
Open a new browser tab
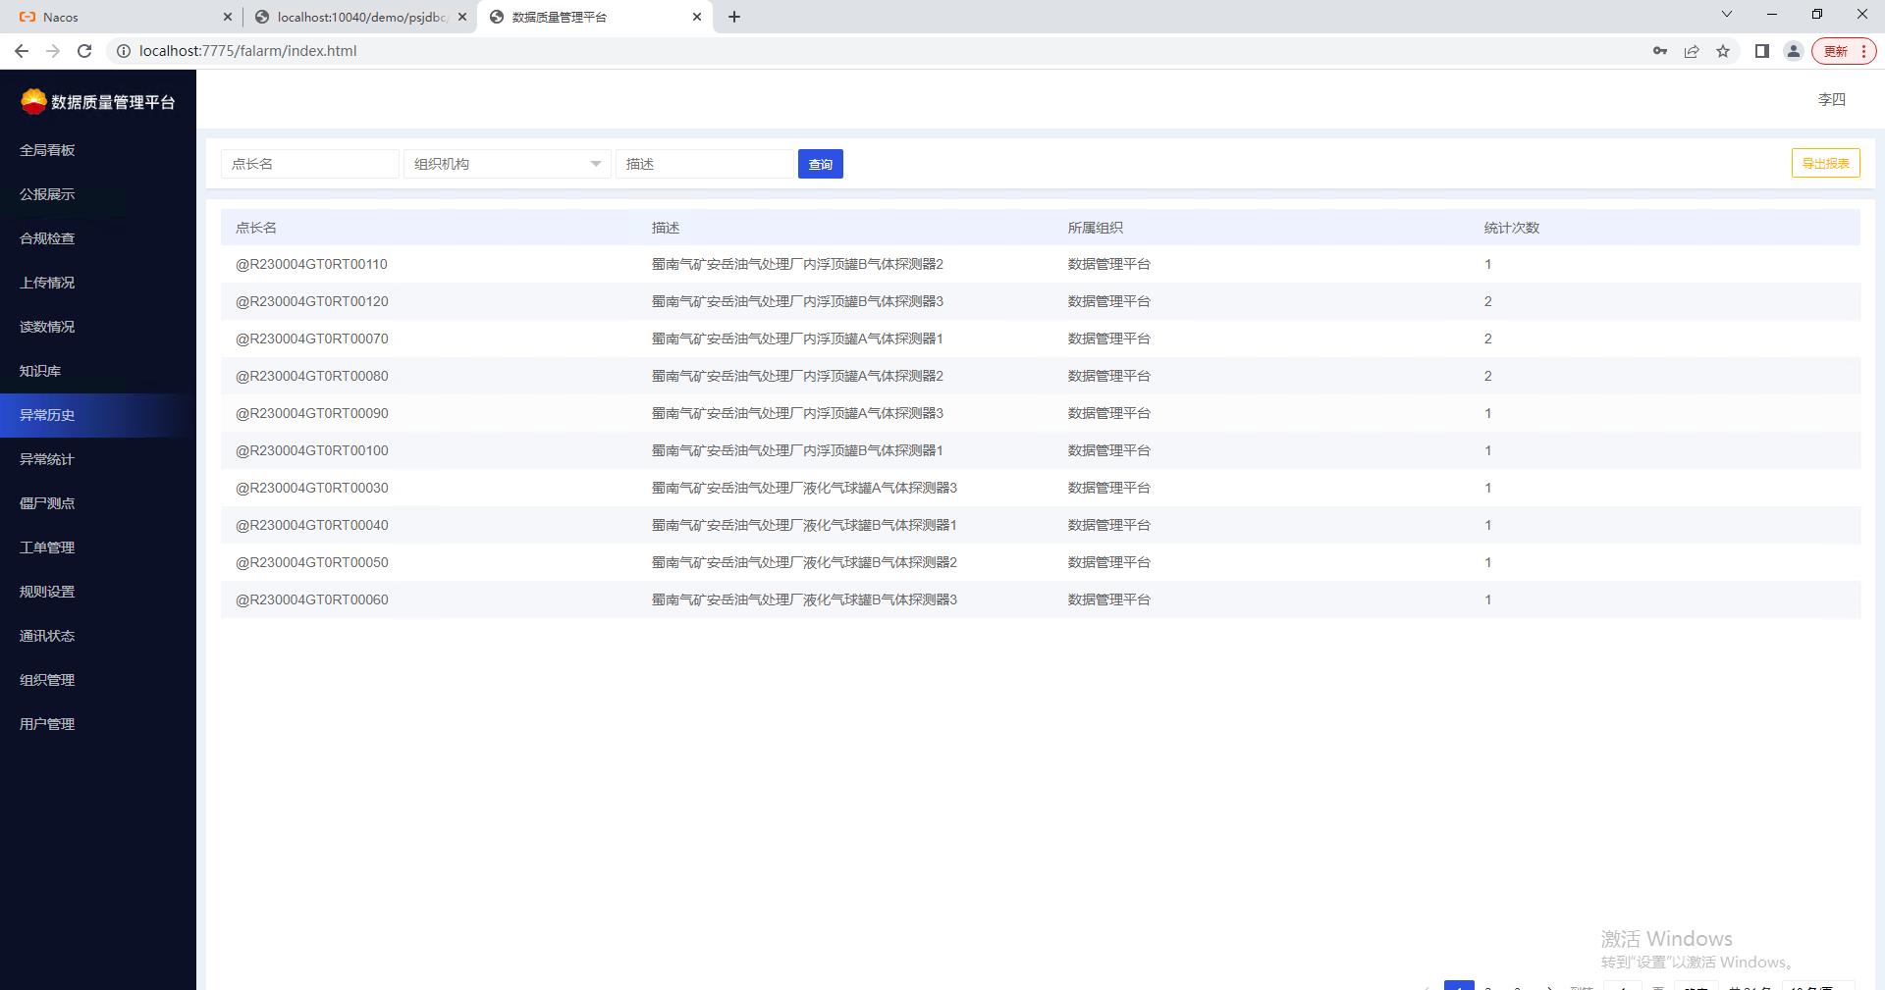[734, 17]
